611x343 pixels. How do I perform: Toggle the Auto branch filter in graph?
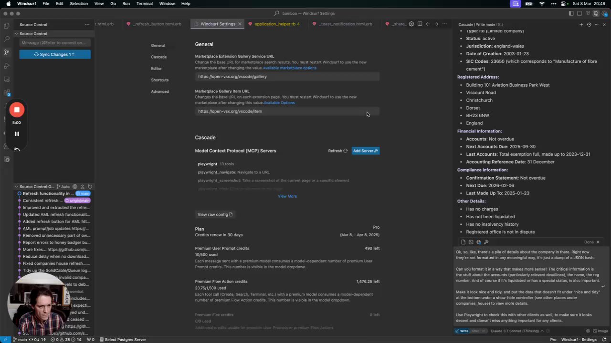click(63, 187)
